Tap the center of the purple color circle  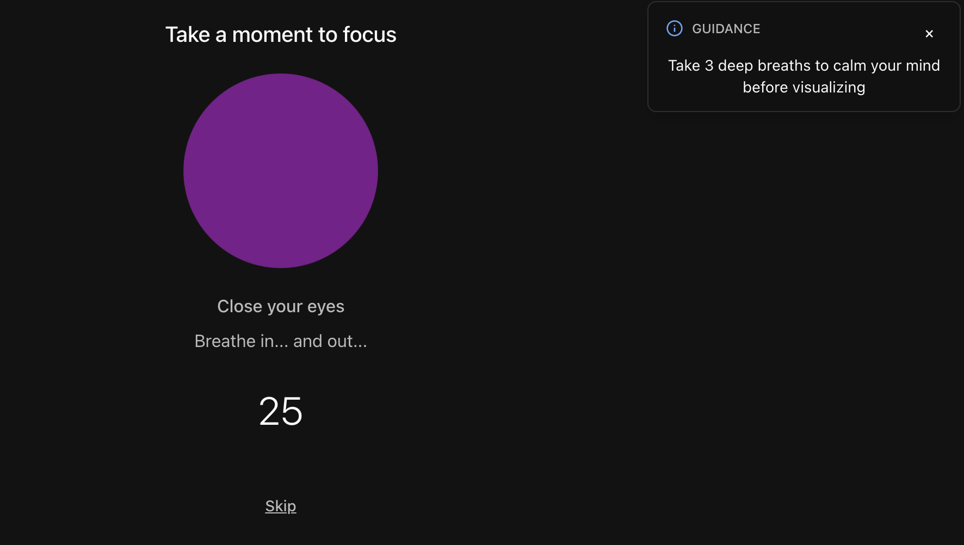click(281, 171)
